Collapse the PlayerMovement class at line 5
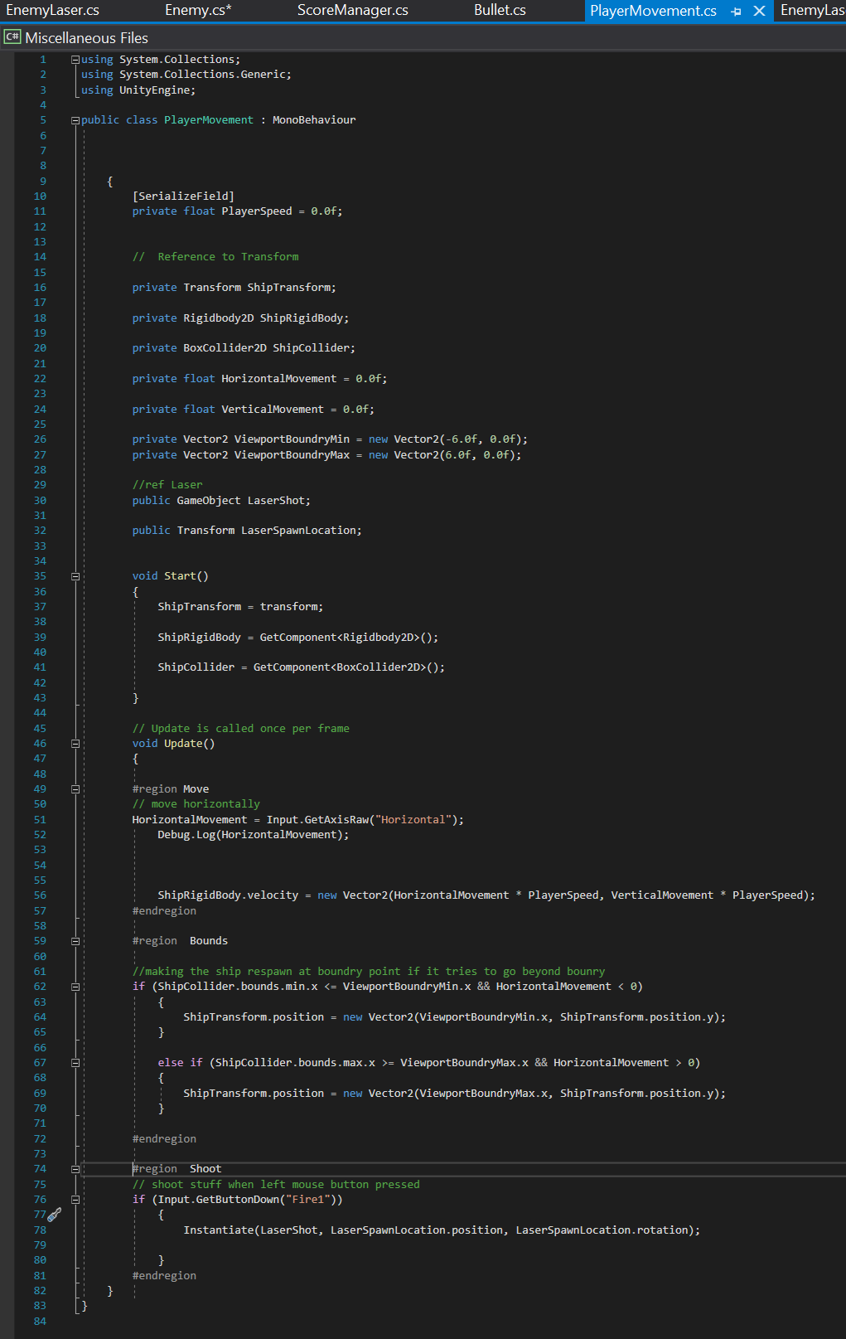The image size is (846, 1339). click(75, 120)
